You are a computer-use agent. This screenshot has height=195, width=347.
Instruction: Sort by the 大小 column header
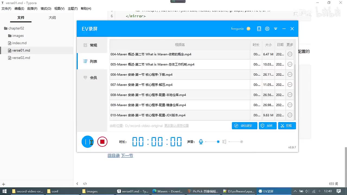pos(268,45)
